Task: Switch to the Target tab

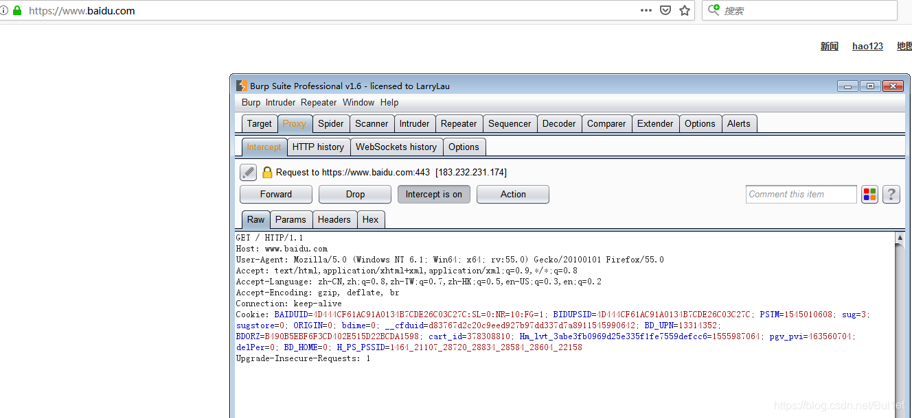Action: 260,124
